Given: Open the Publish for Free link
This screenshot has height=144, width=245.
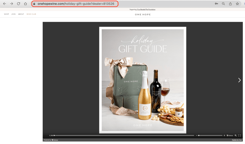Looking at the screenshot, I should 237,140.
